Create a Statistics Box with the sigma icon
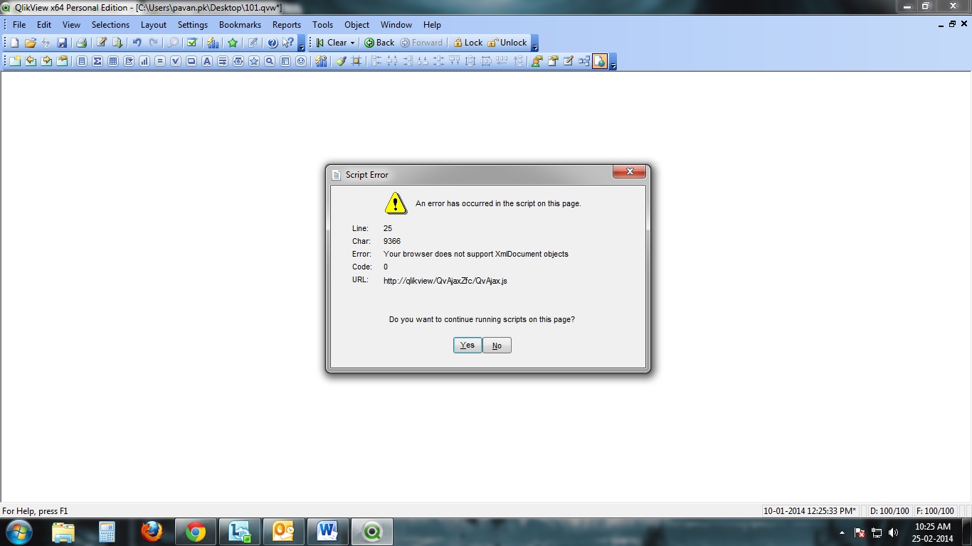The height and width of the screenshot is (546, 972). (x=97, y=61)
